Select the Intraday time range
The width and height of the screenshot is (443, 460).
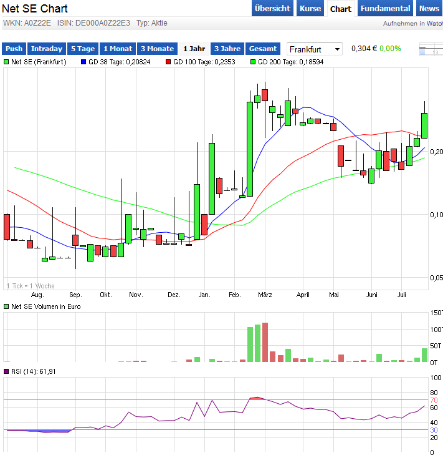(x=47, y=49)
